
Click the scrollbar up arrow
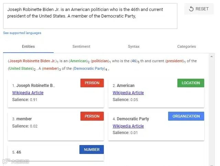click(x=212, y=56)
